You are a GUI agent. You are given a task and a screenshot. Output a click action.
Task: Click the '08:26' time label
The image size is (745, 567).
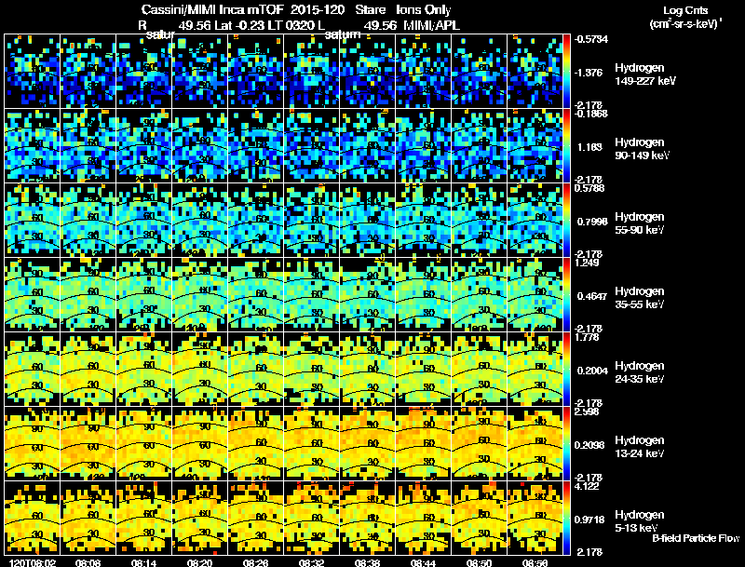tap(255, 562)
